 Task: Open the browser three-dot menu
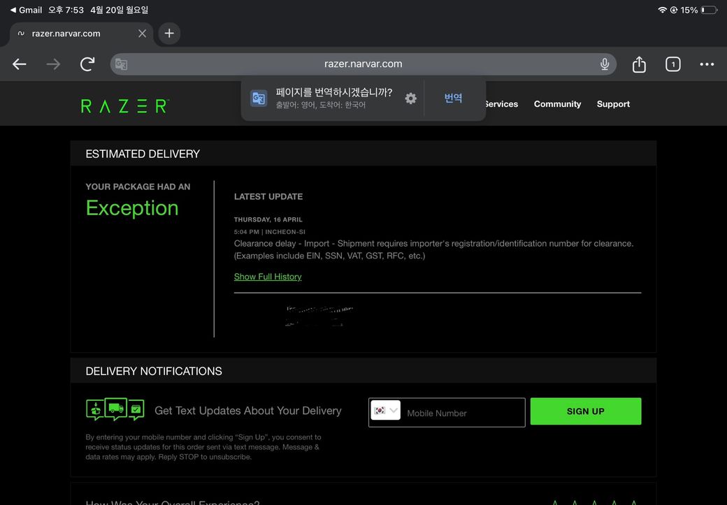(x=707, y=64)
